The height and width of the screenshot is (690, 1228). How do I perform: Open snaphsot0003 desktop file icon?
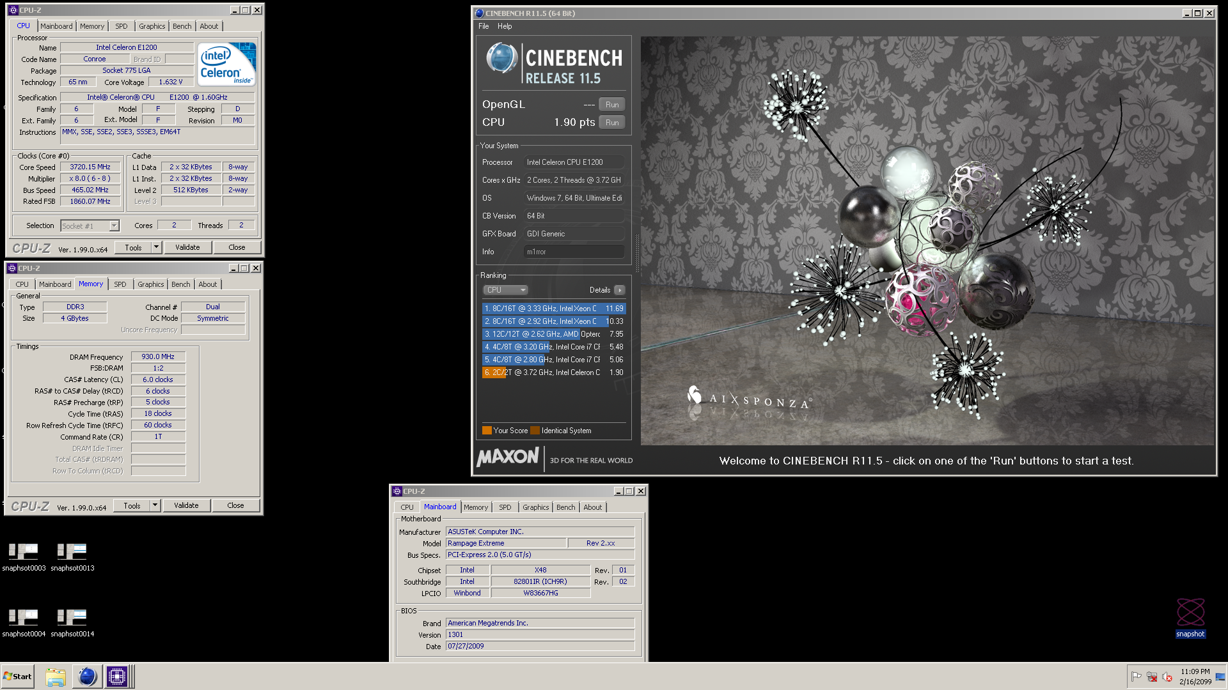pyautogui.click(x=24, y=556)
